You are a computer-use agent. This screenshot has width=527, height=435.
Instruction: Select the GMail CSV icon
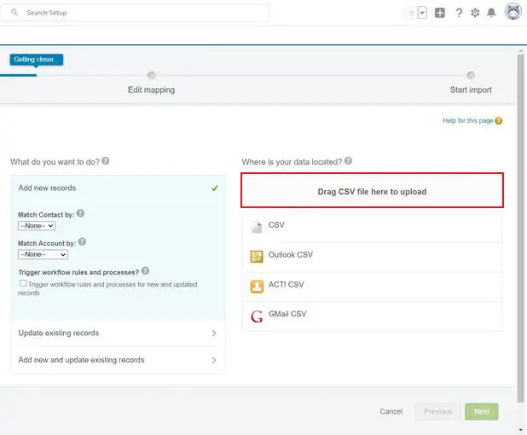tap(257, 316)
